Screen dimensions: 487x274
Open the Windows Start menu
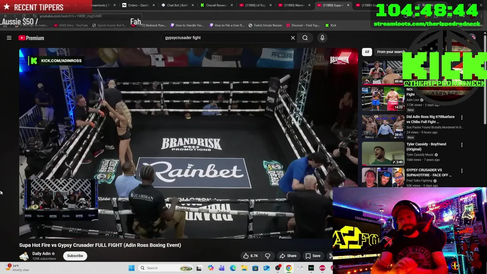point(132,268)
